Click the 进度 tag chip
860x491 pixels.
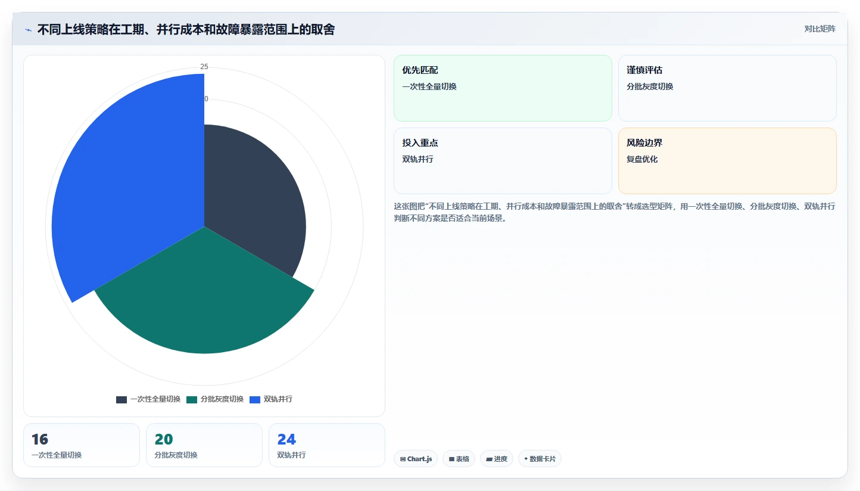[x=497, y=459]
